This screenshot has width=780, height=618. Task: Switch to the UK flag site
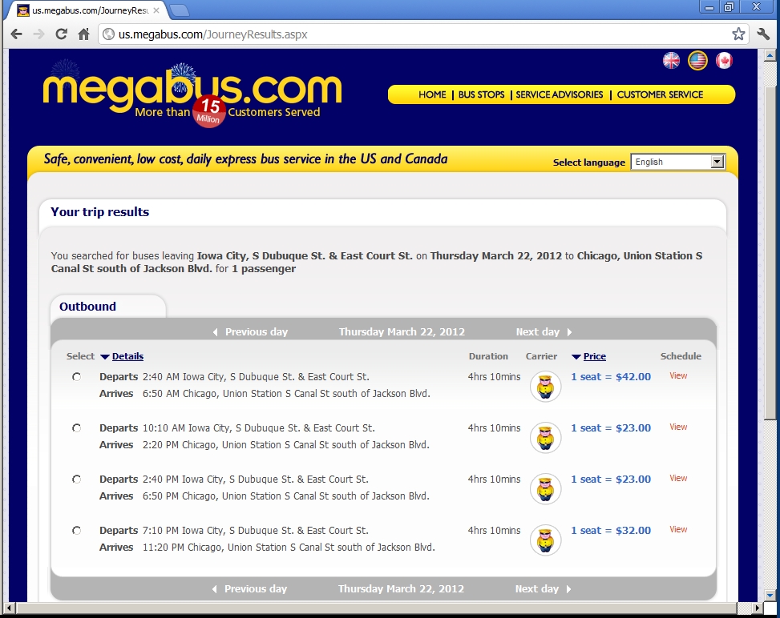[671, 61]
